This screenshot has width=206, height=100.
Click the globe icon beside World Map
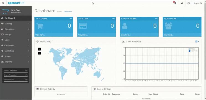point(37,41)
